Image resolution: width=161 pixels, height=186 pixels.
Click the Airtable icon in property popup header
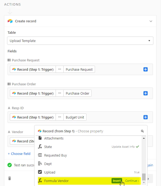coord(40,131)
